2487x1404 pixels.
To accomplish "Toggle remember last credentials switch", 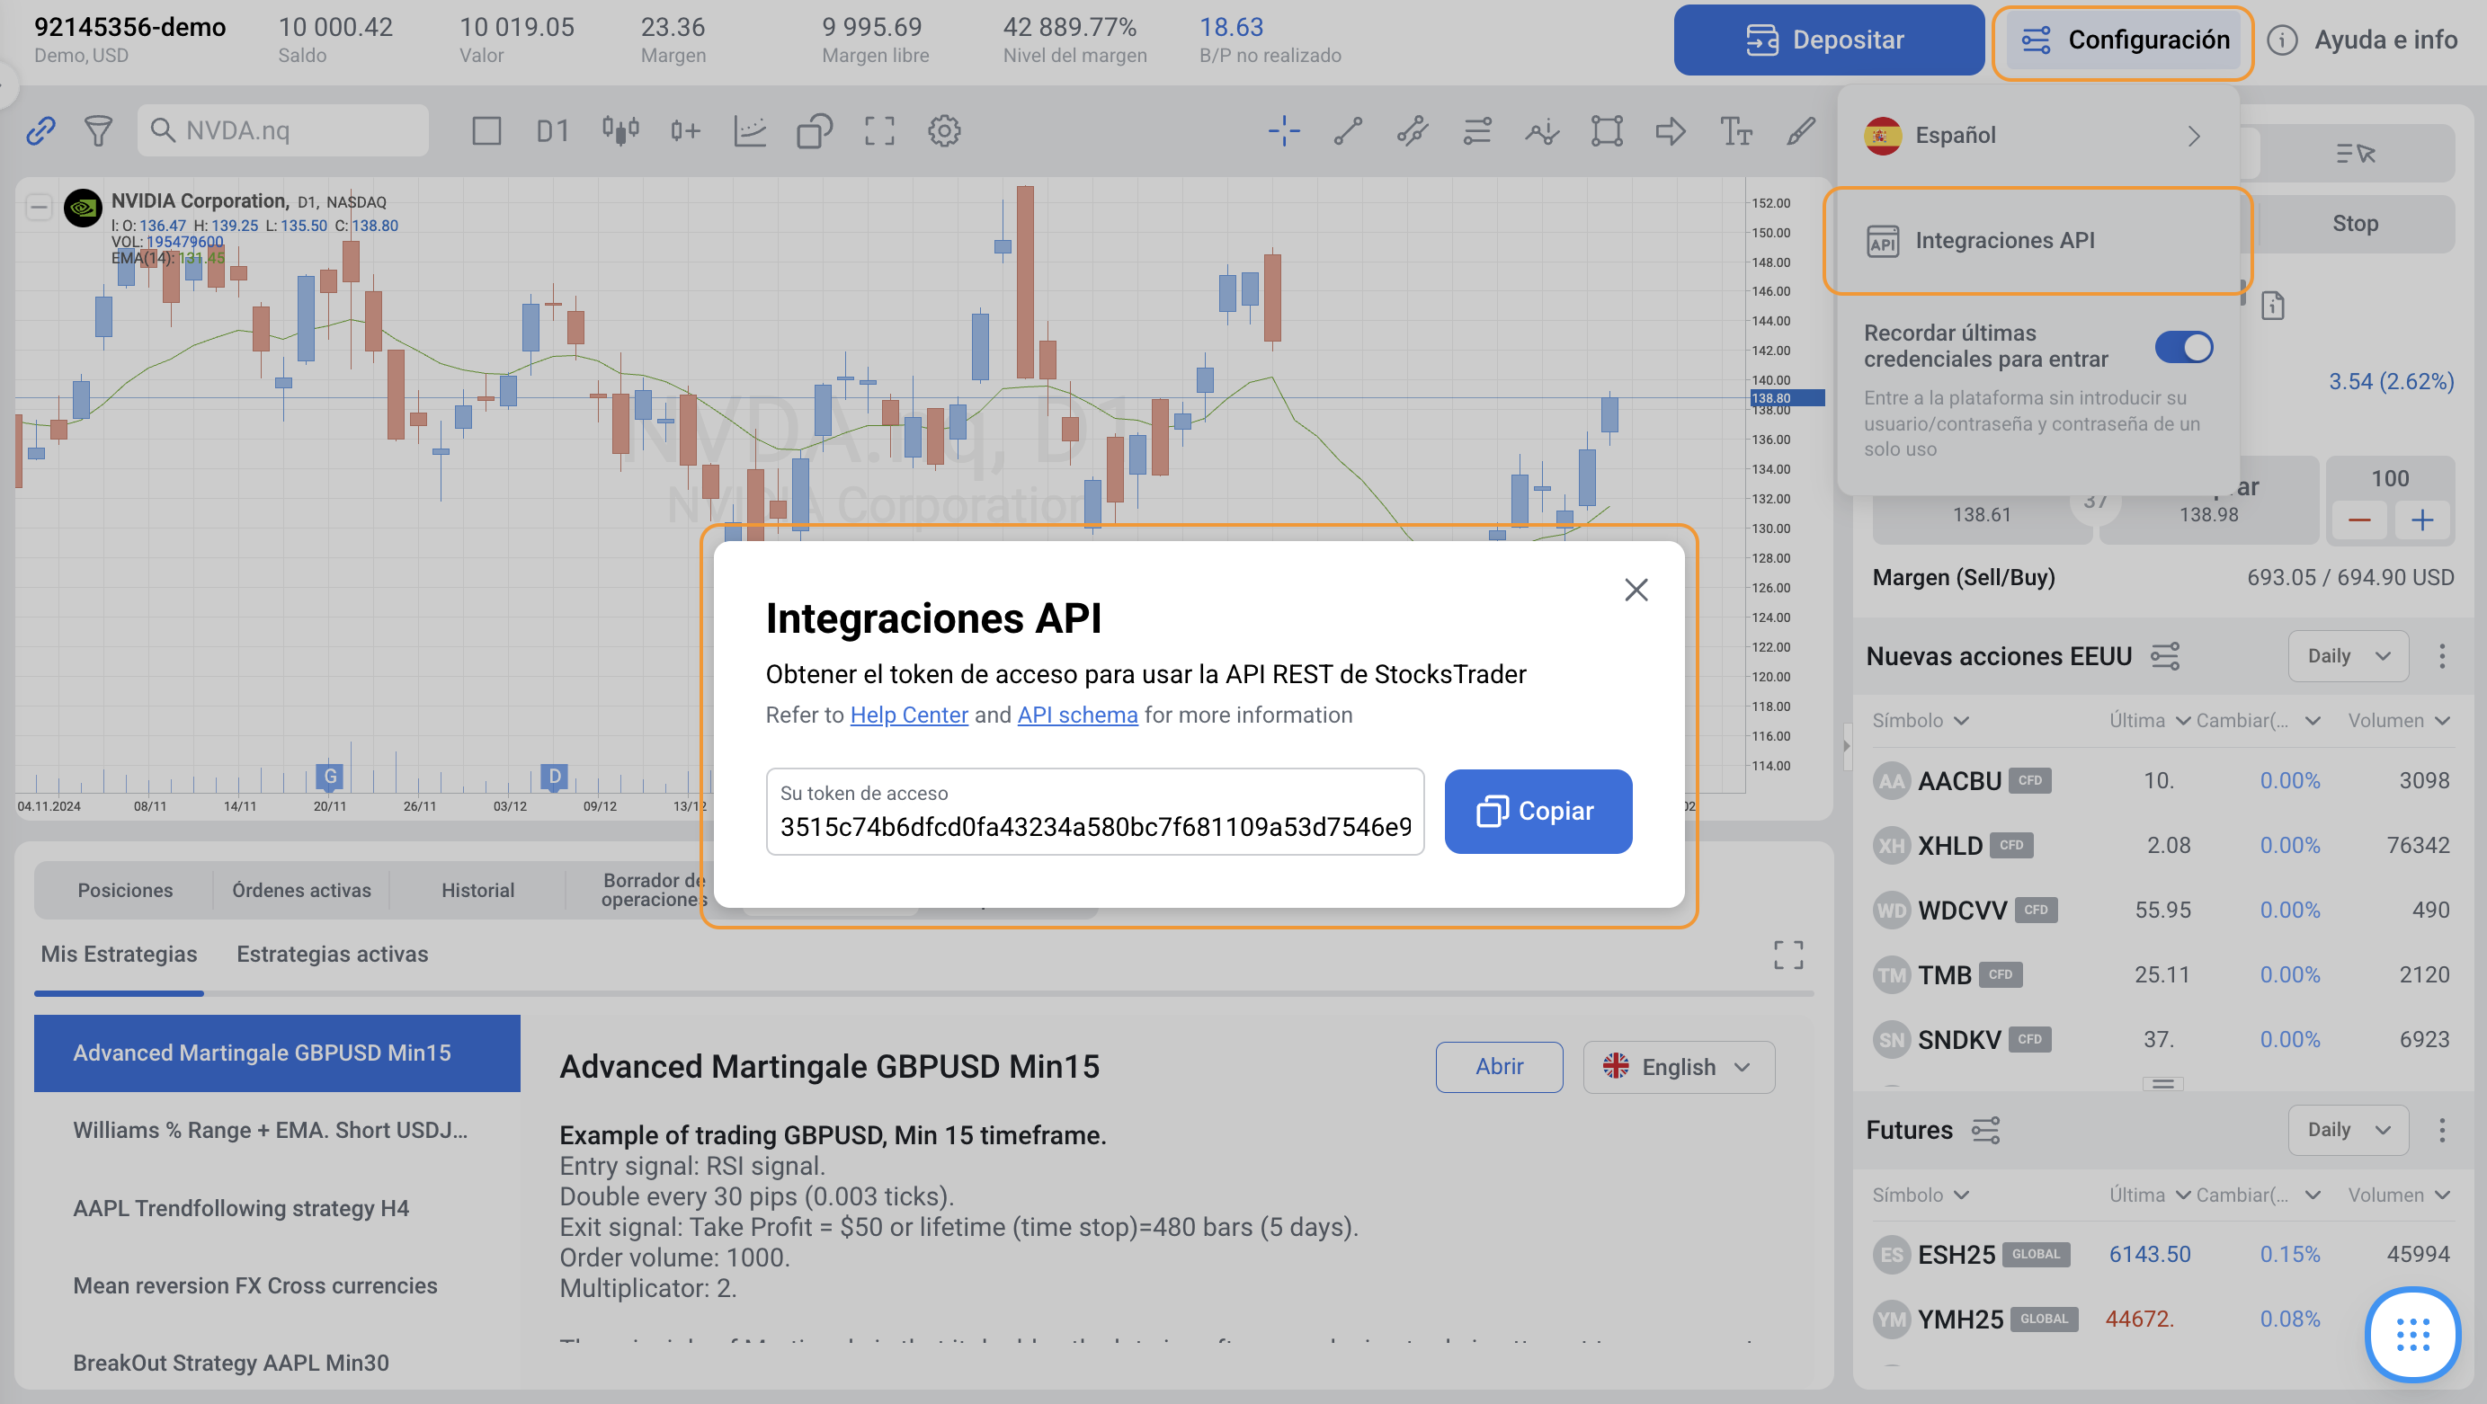I will pos(2183,347).
